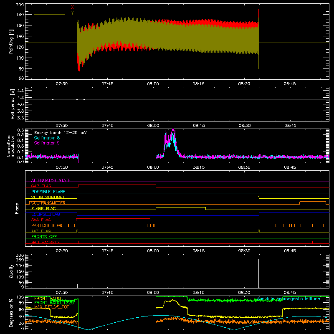Click the raised FLARE_FLAG yellow step segment
The width and height of the screenshot is (334, 334).
click(x=181, y=207)
